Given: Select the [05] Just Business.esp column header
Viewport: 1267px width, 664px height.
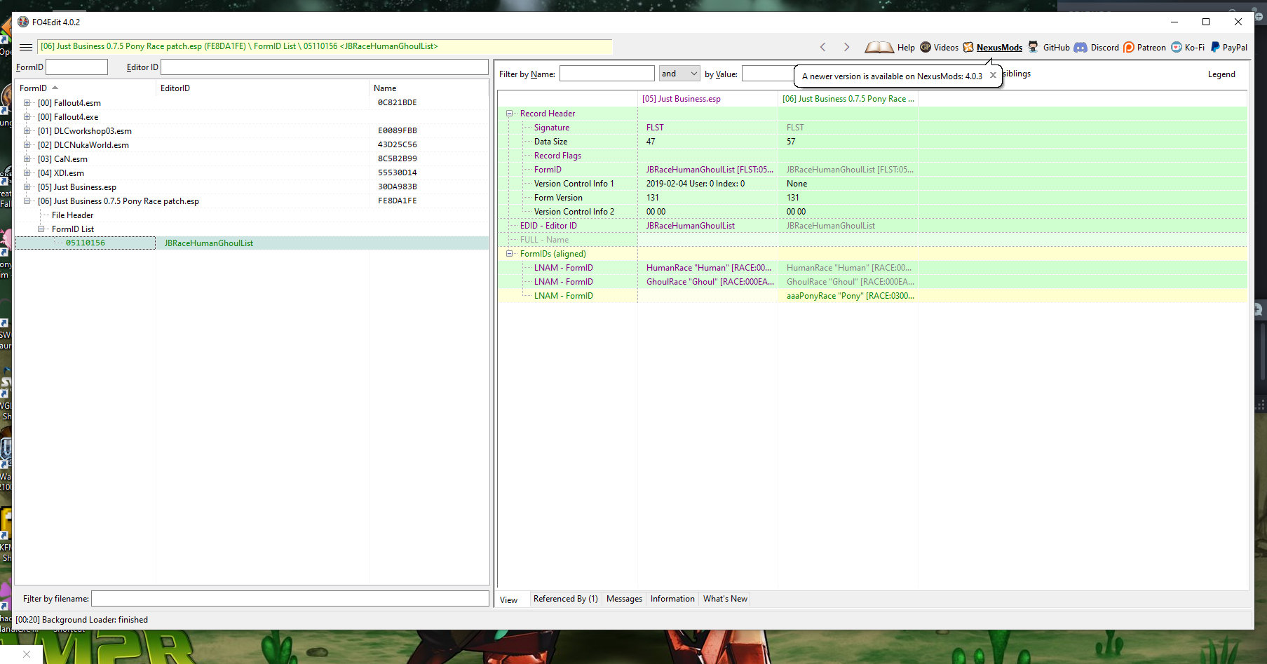Looking at the screenshot, I should pos(707,99).
